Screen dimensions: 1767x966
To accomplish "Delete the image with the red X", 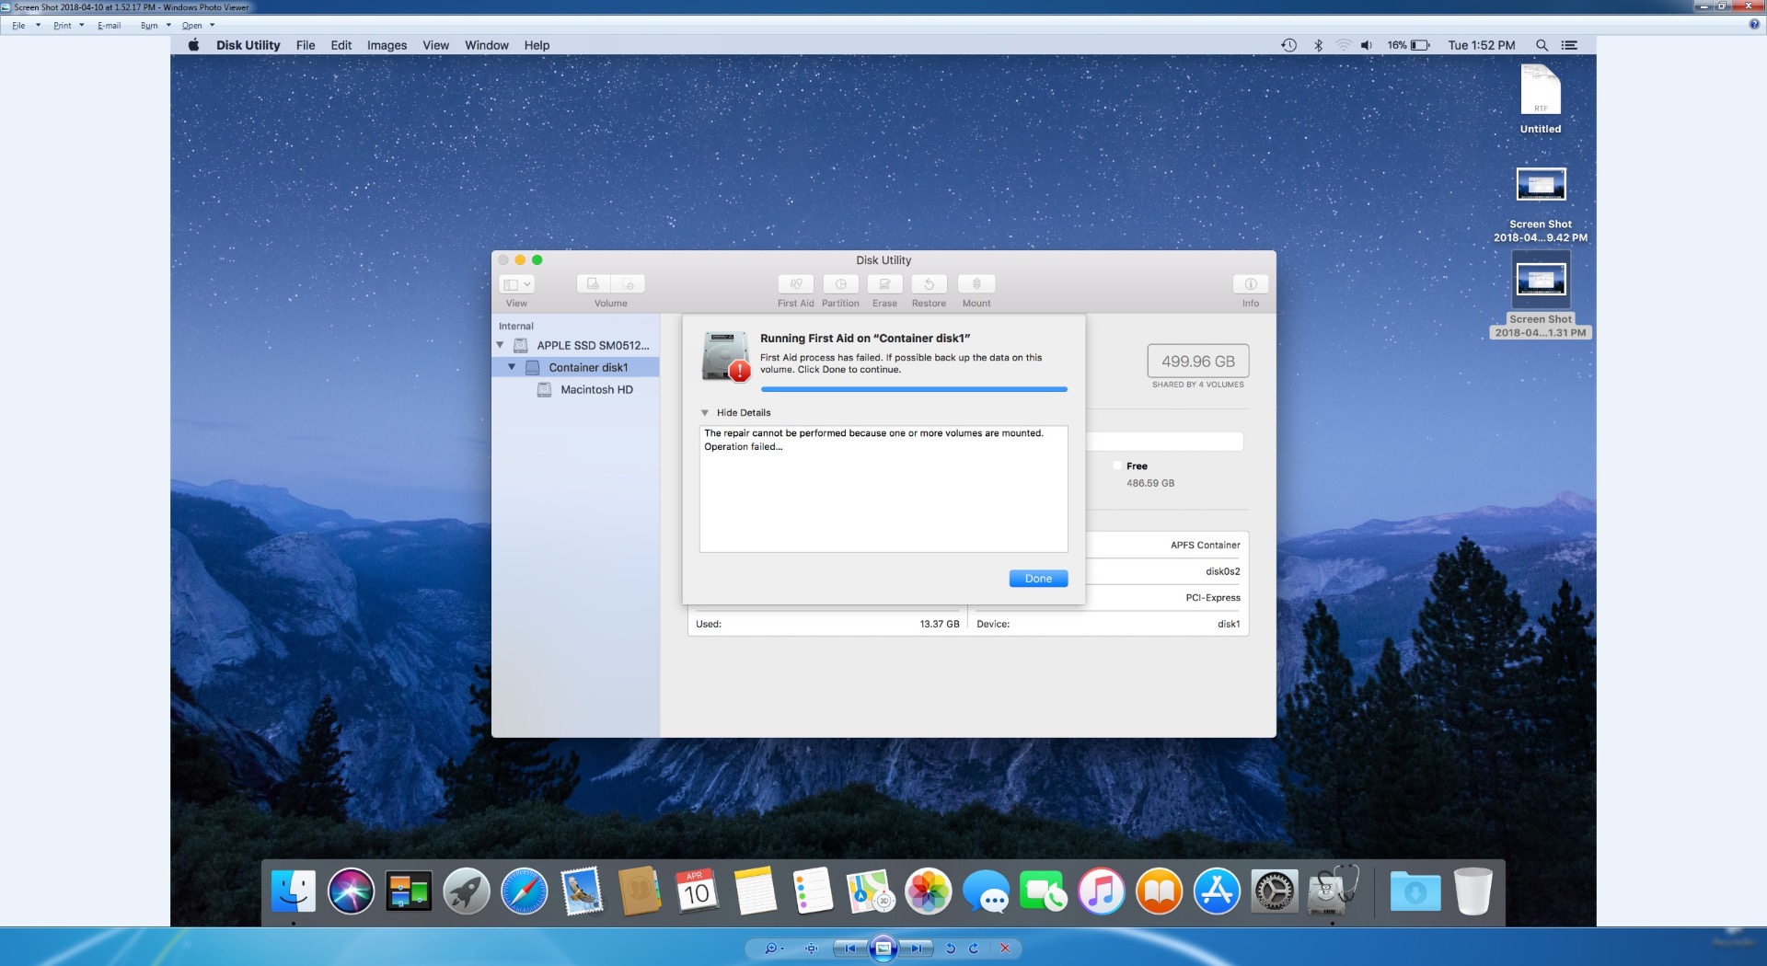I will (x=1005, y=949).
